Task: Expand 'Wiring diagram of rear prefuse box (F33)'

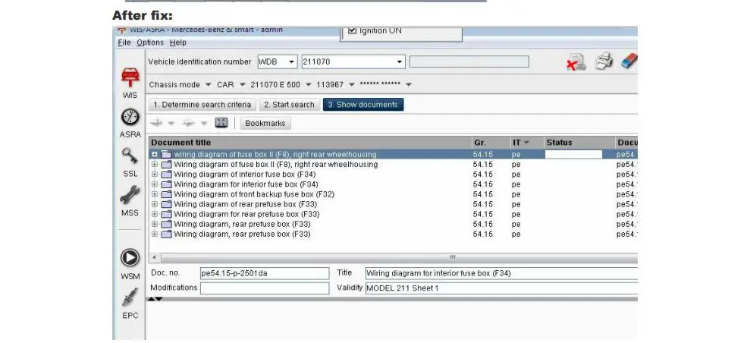Action: tap(155, 205)
